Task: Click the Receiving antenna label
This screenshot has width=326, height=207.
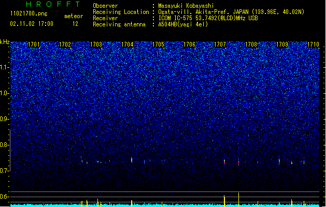Action: [119, 24]
